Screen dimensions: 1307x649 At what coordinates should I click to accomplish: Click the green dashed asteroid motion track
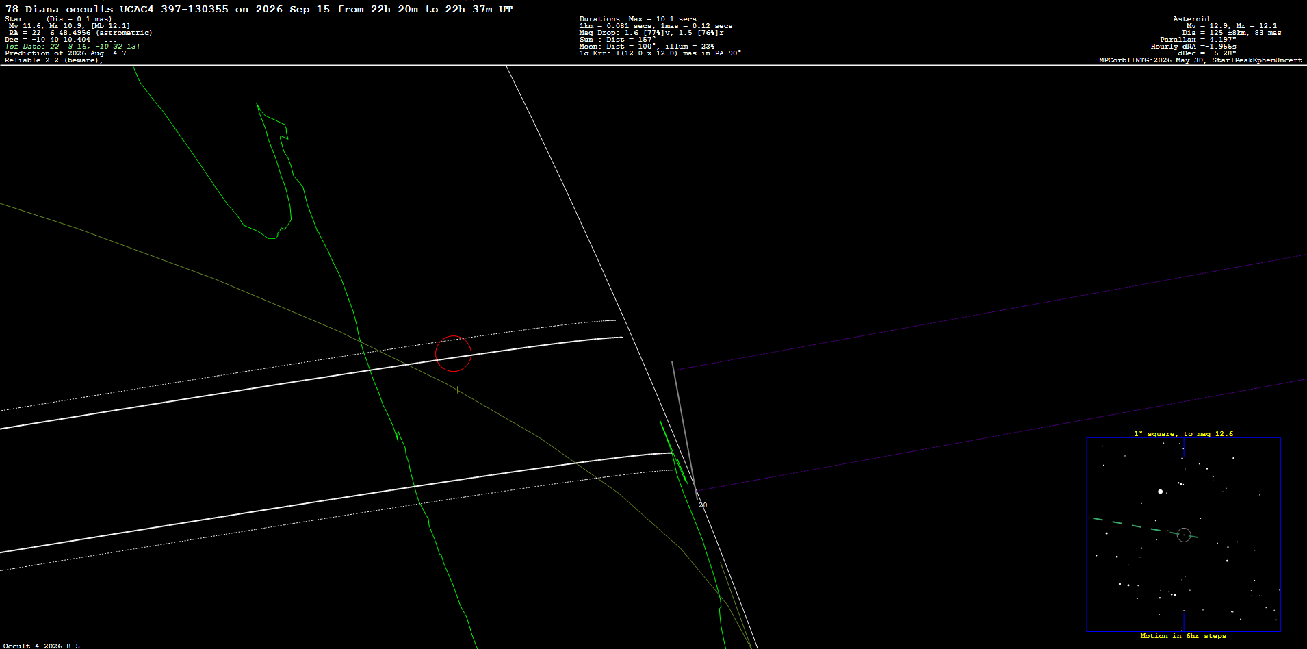(x=1144, y=527)
